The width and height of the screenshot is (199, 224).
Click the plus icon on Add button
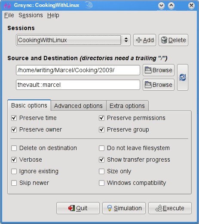tap(139, 40)
